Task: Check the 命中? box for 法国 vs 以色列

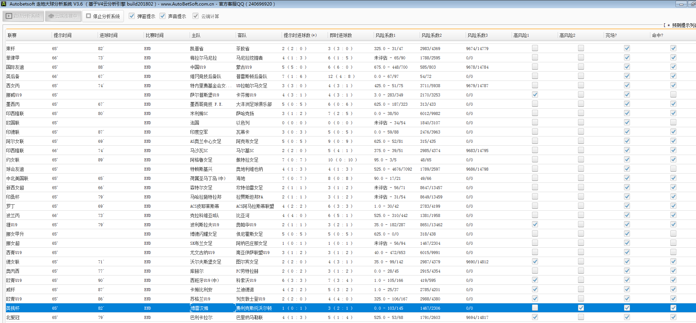Action: (673, 122)
